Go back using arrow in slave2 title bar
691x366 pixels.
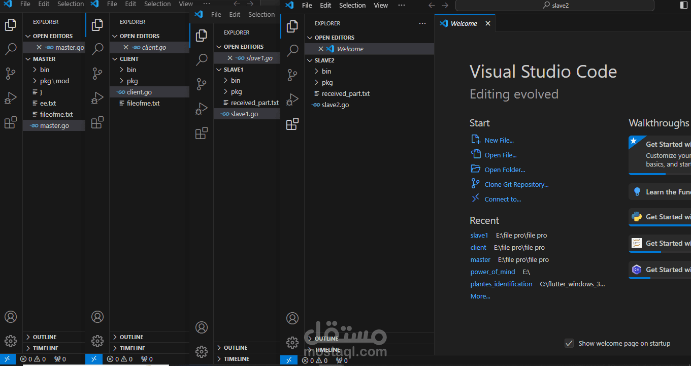coord(432,5)
